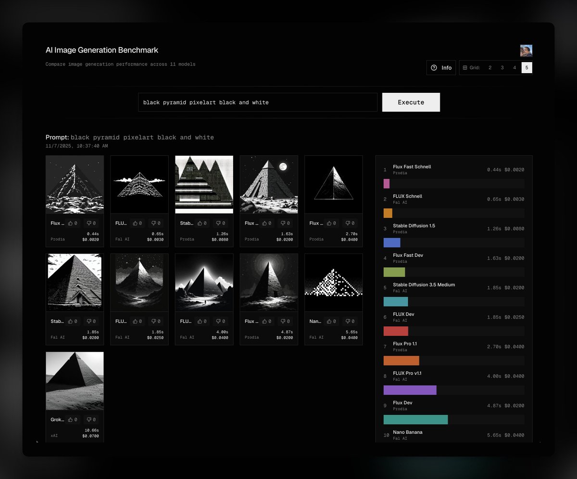
Task: Thumbs down the 0.65s Fal AI card
Action: 156,223
